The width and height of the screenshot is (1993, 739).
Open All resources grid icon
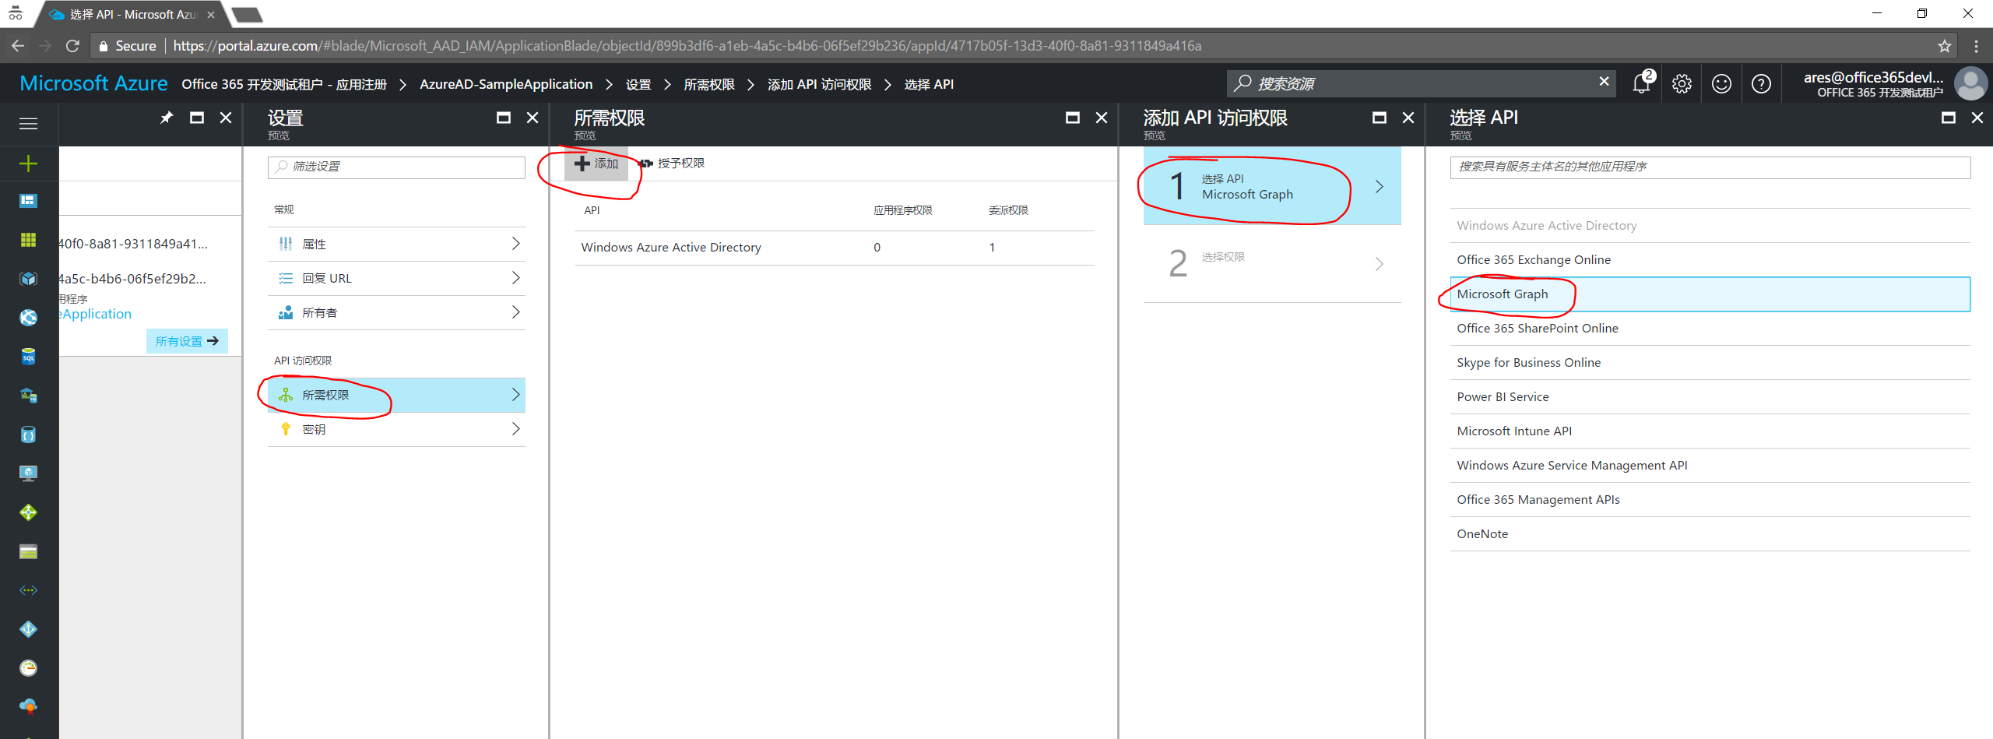[x=28, y=240]
